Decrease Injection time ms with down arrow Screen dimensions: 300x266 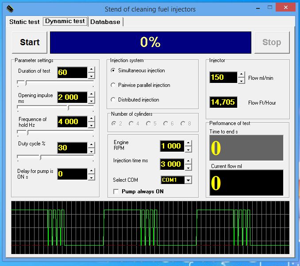click(188, 168)
